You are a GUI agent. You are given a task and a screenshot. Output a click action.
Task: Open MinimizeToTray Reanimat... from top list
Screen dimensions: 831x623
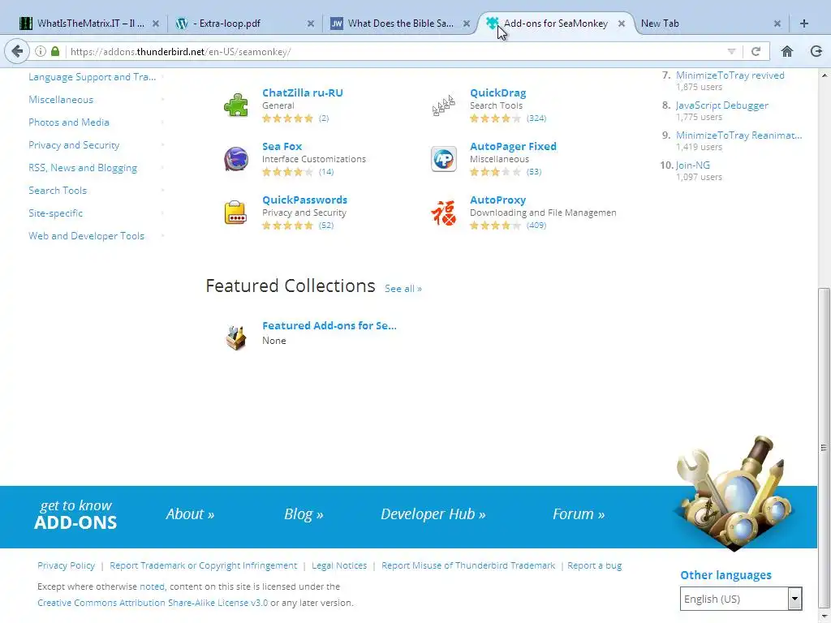point(738,135)
